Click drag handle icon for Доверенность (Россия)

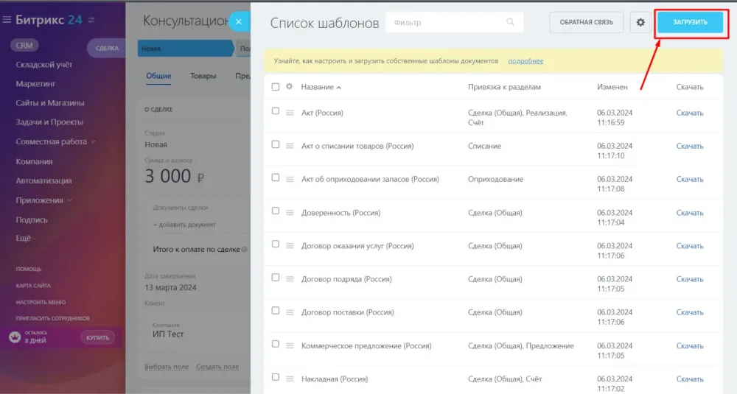point(290,213)
